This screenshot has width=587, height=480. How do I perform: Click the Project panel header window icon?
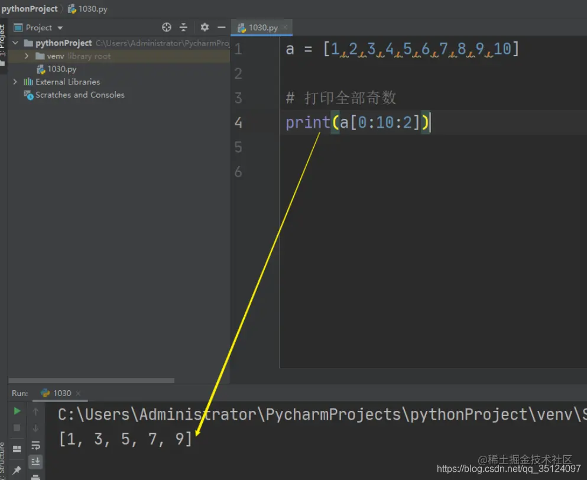[x=18, y=28]
